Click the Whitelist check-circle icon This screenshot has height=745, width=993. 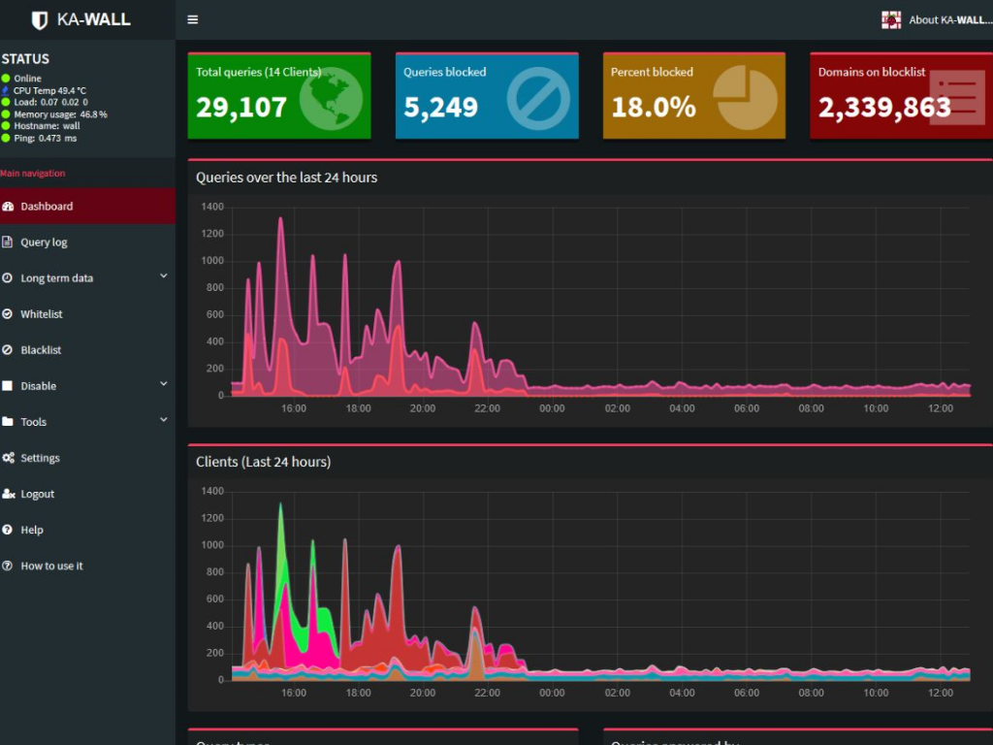7,314
